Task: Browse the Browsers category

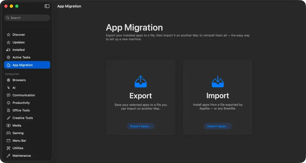Action: pyautogui.click(x=27, y=80)
